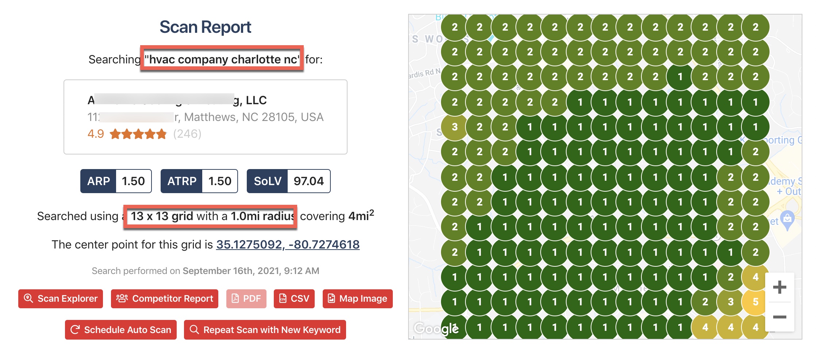Export scan results as CSV
Viewport: 817px width, 360px height.
click(294, 299)
